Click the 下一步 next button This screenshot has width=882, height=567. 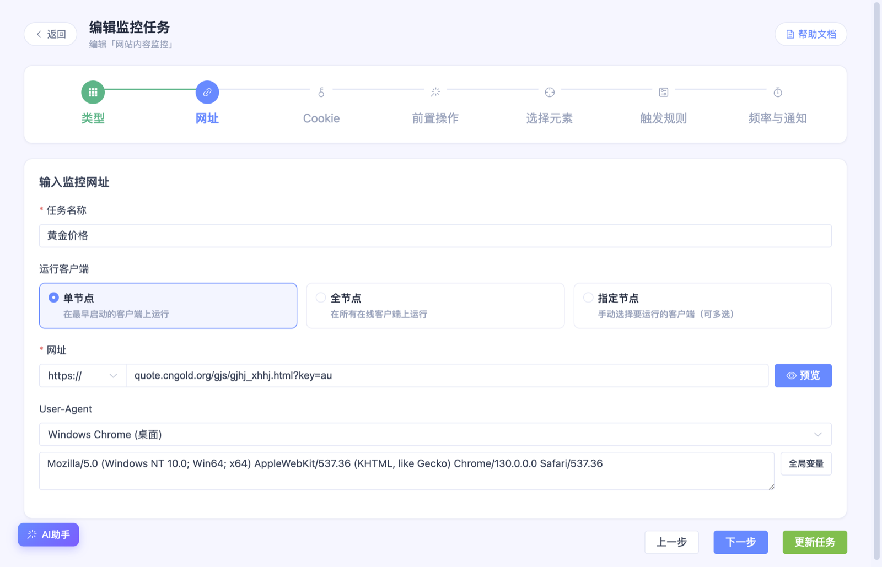coord(740,542)
